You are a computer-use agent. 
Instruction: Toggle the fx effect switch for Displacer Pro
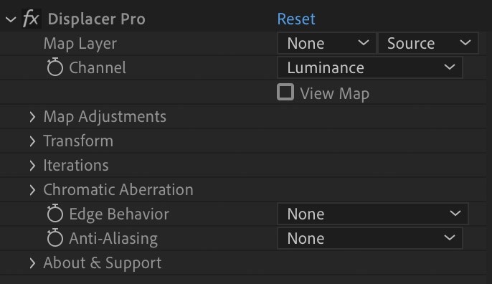(x=32, y=19)
